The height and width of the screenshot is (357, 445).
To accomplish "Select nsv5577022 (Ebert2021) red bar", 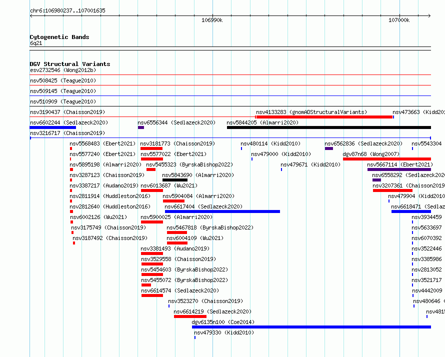I will click(x=152, y=159).
